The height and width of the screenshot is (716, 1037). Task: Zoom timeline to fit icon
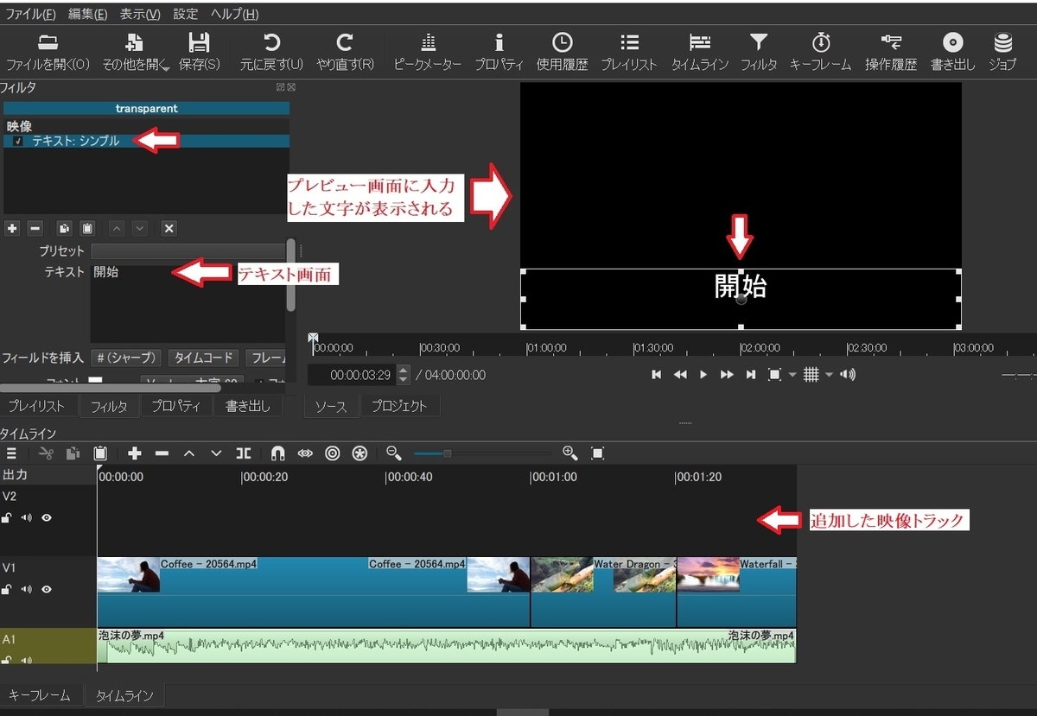tap(597, 453)
